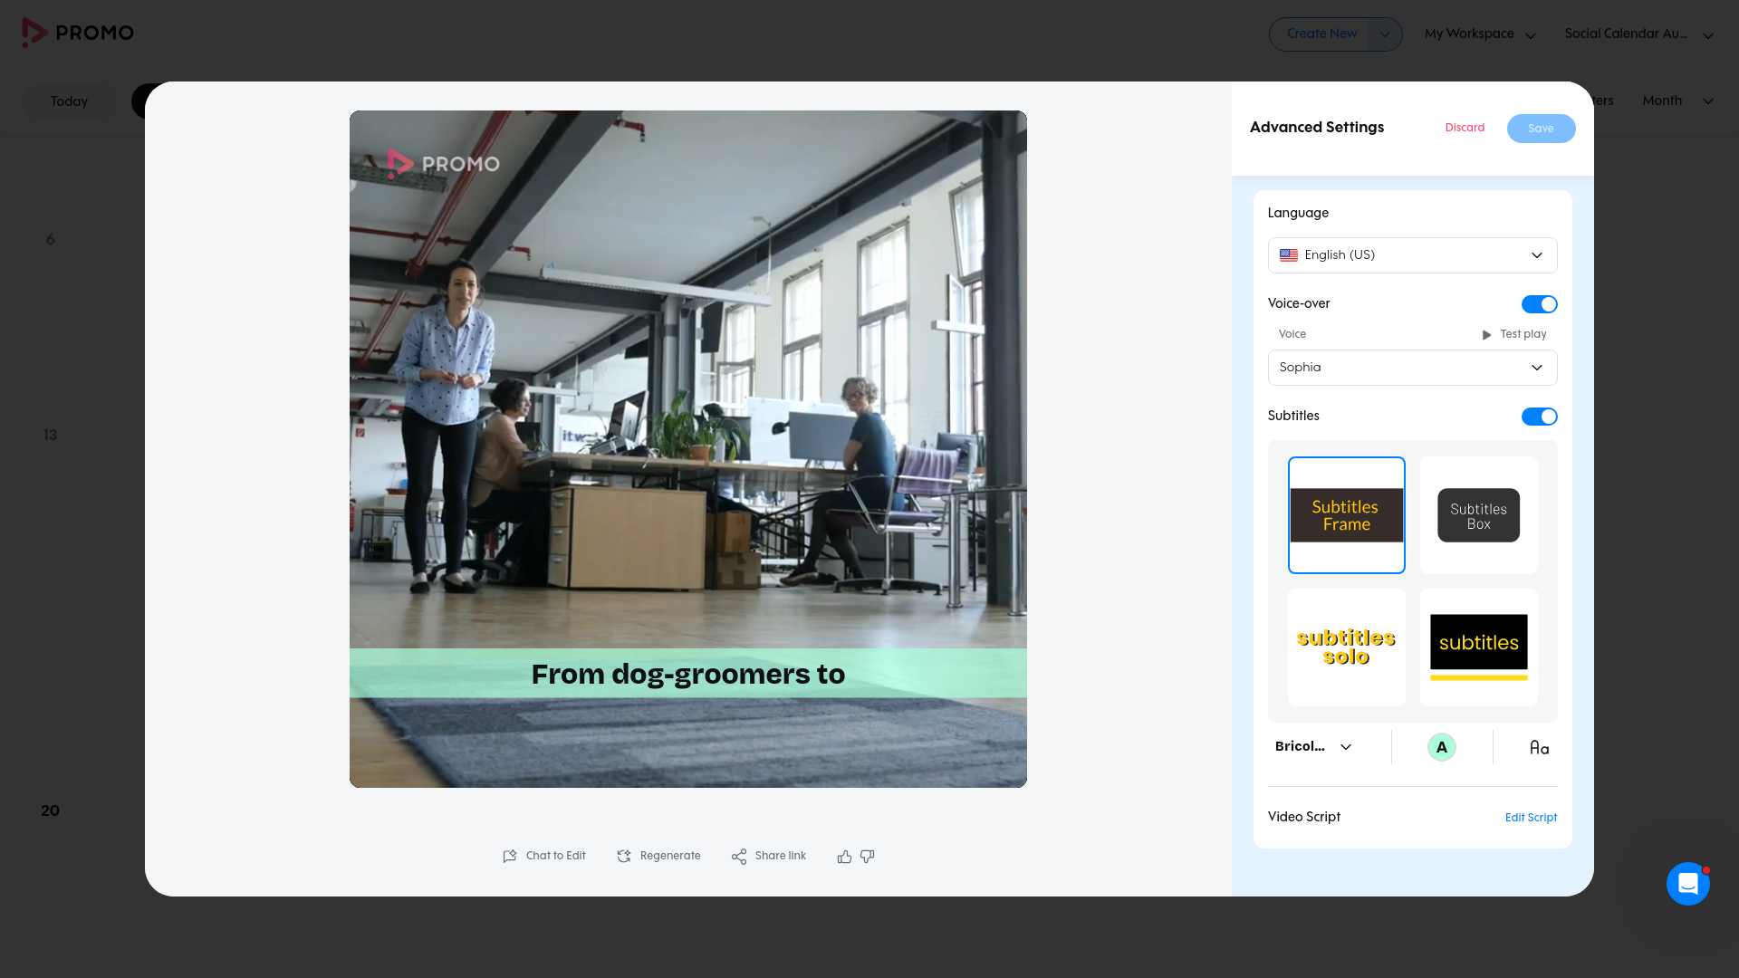1739x978 pixels.
Task: Open the Month view menu
Action: (x=1677, y=101)
